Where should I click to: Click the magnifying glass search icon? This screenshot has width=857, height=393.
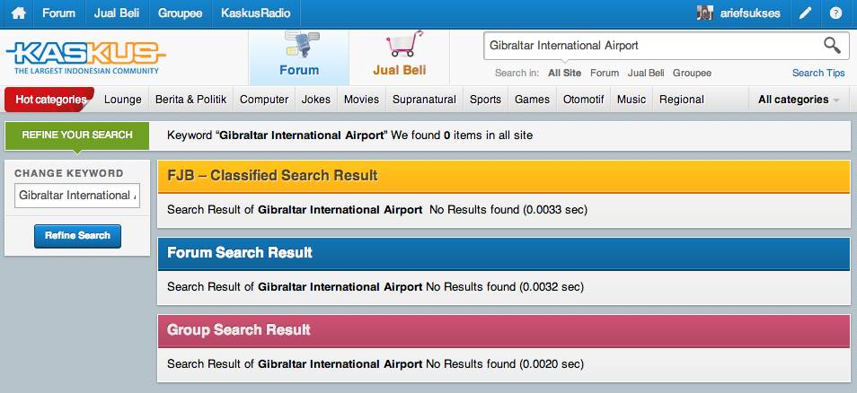tap(832, 45)
